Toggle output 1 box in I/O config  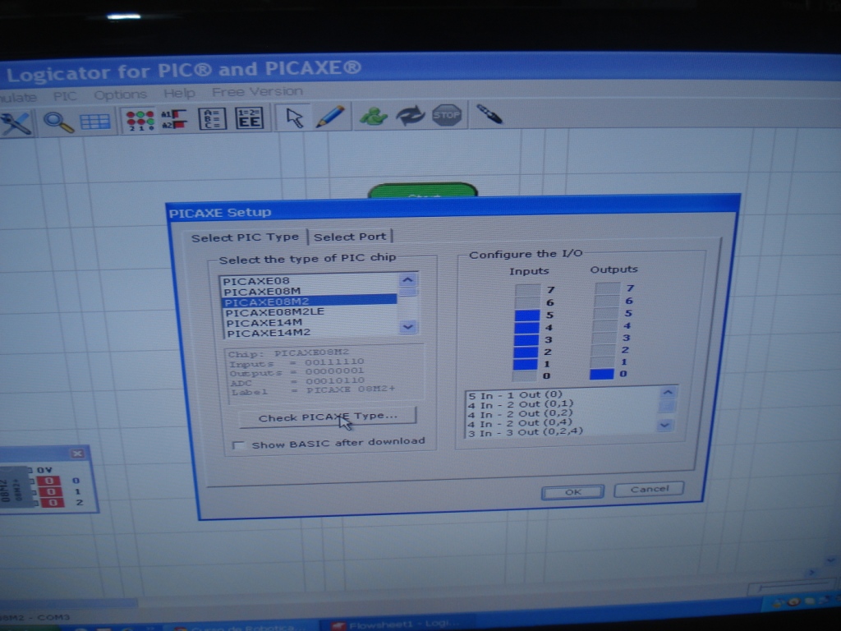(x=603, y=362)
